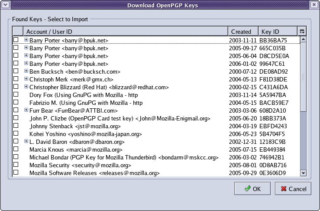Select the John P. Clizbe key row
320x211 pixels.
pyautogui.click(x=156, y=118)
